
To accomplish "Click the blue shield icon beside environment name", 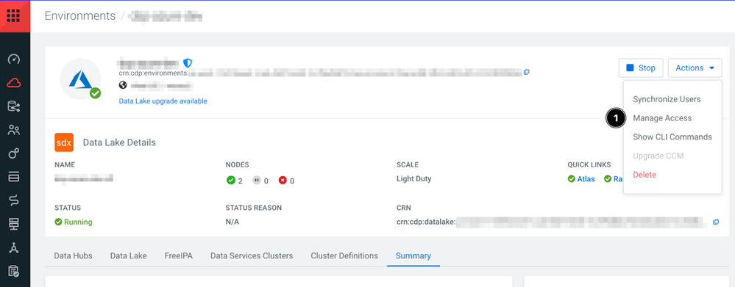I will coord(188,62).
